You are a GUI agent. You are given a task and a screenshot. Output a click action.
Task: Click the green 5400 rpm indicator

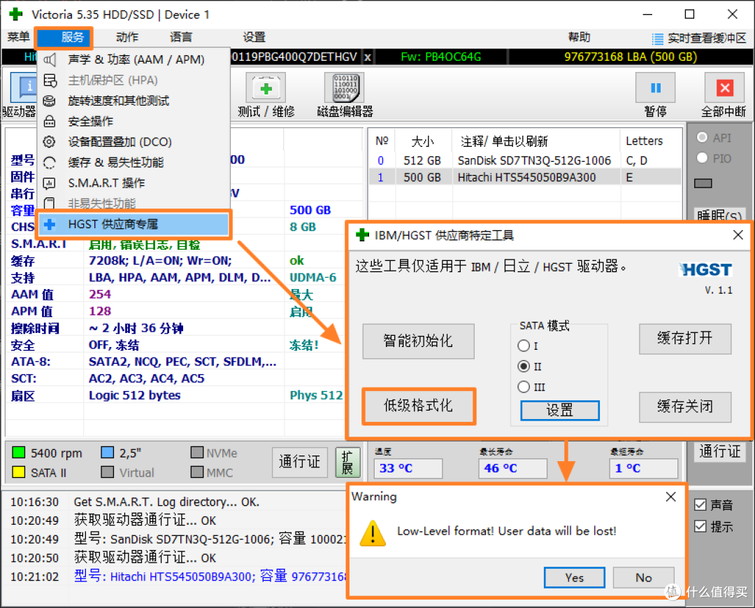[18, 453]
